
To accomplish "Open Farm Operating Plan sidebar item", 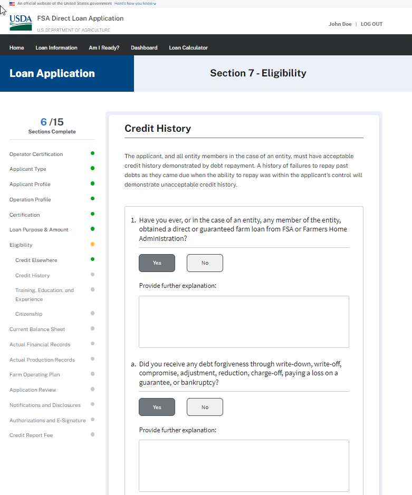I will (x=35, y=374).
